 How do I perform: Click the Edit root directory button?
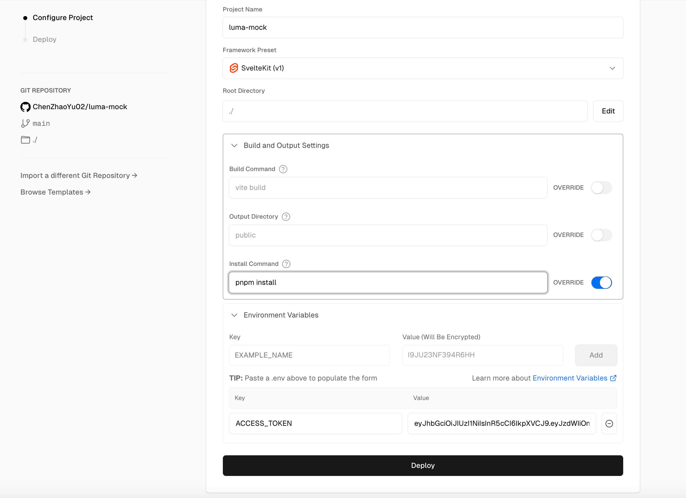(x=608, y=111)
